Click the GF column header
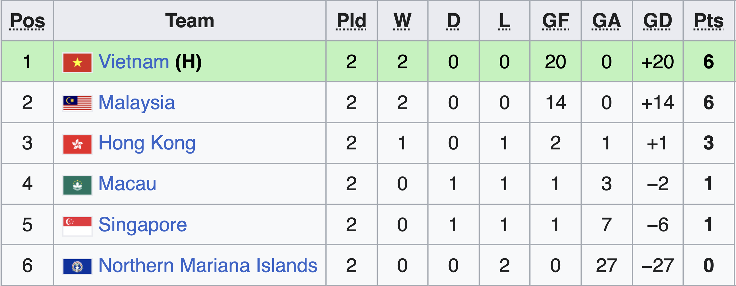The image size is (736, 286). click(x=555, y=21)
